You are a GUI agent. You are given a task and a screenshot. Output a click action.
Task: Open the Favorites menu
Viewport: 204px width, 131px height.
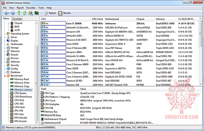[x=31, y=8]
